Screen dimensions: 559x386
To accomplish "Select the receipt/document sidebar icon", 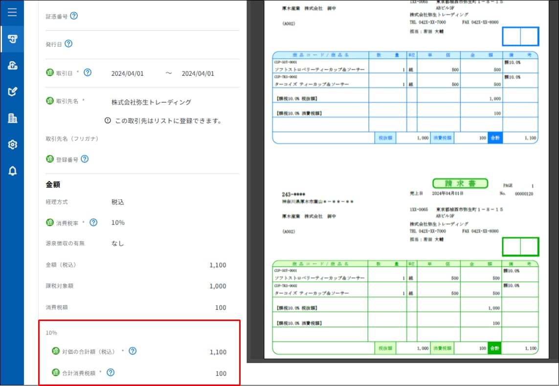I will tap(12, 39).
